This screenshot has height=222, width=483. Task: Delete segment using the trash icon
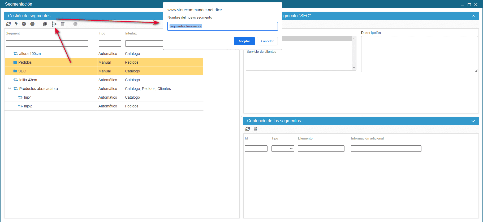tap(63, 24)
